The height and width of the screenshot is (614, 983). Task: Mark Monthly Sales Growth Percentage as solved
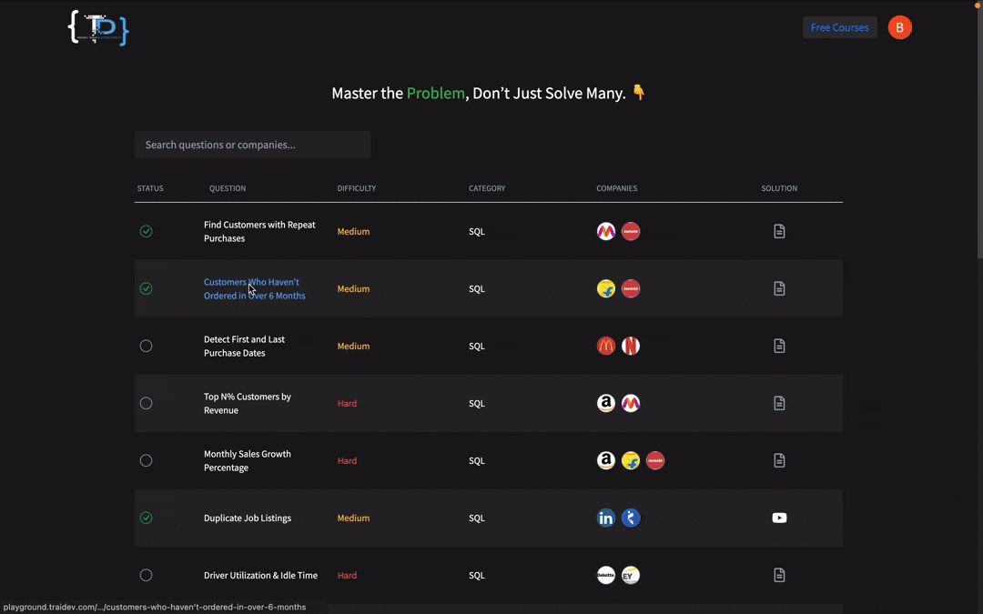[146, 460]
